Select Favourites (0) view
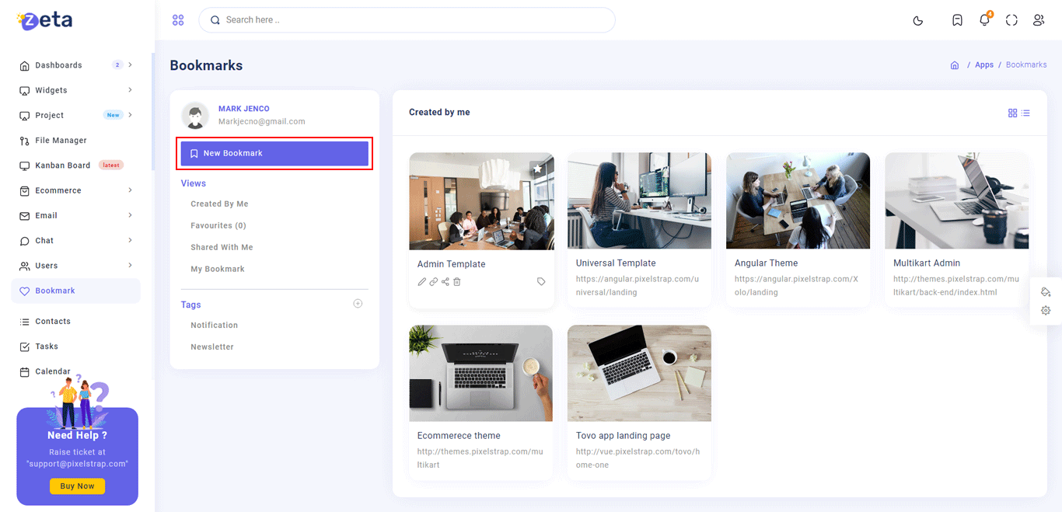This screenshot has width=1062, height=512. tap(218, 225)
